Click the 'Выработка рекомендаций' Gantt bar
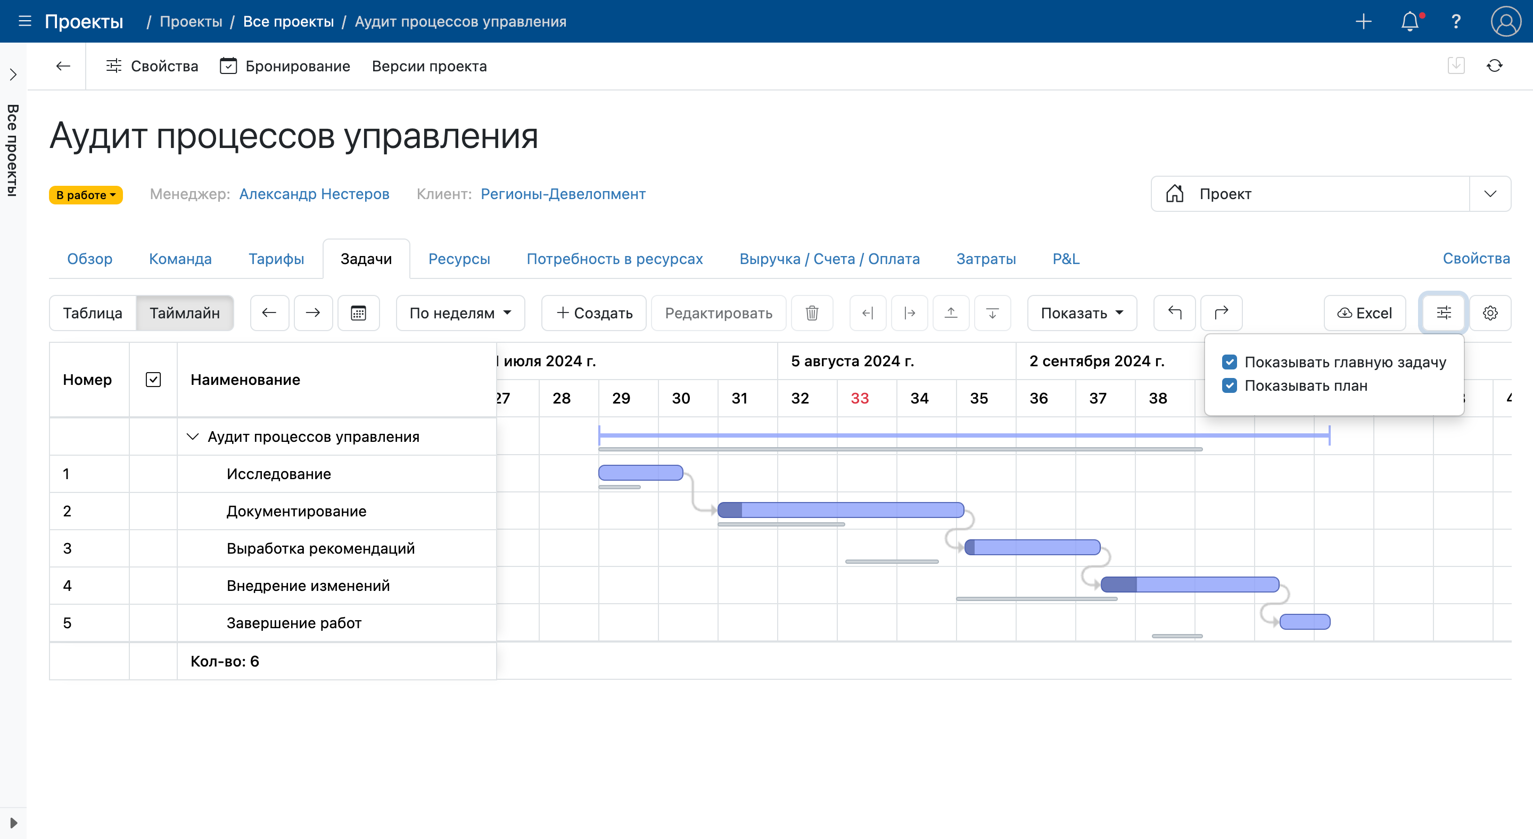1533x839 pixels. [x=1033, y=547]
